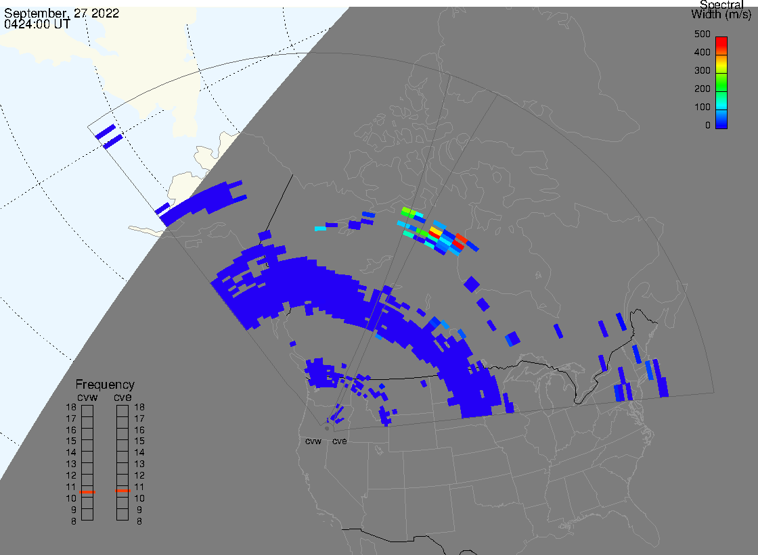Click the 'Frequency' legend heading
Image resolution: width=758 pixels, height=555 pixels.
105,385
